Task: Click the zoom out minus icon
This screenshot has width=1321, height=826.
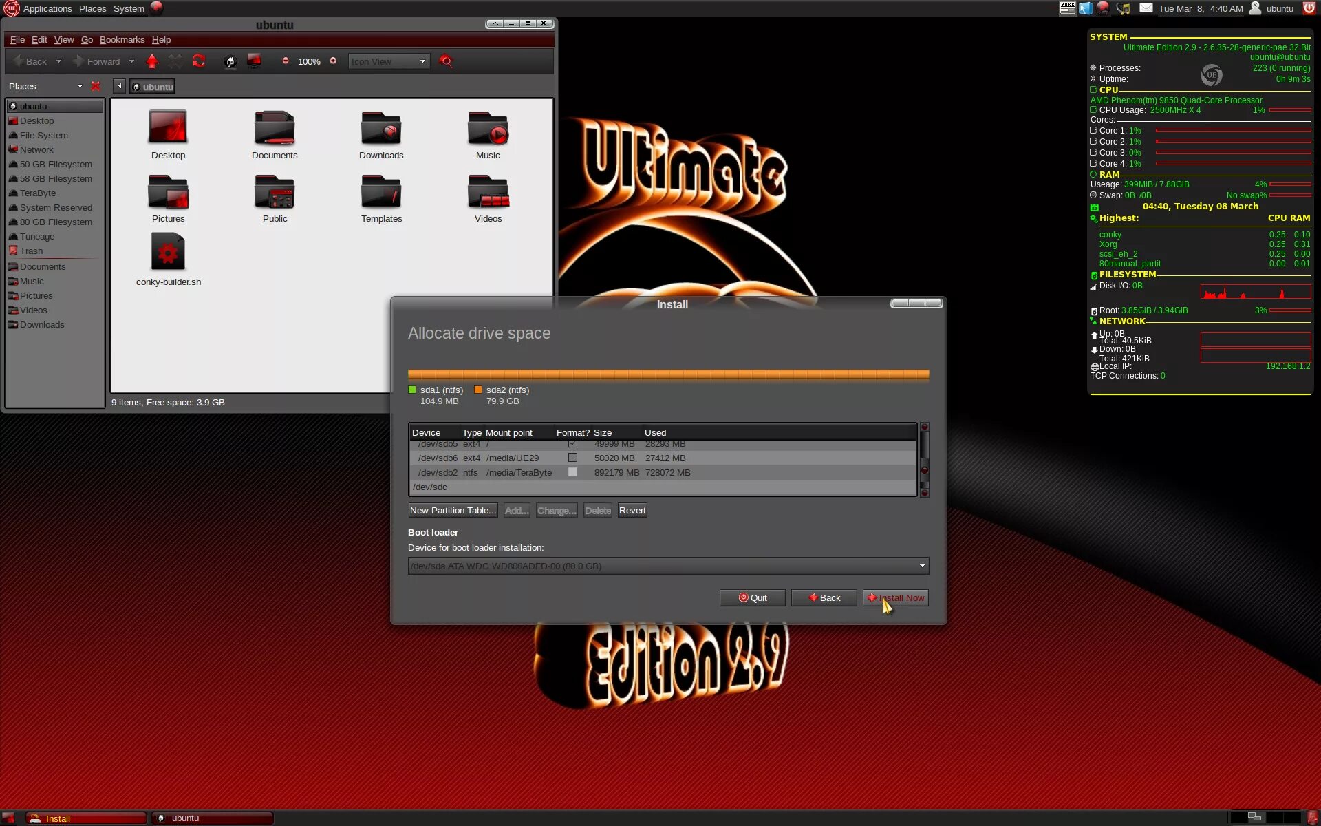Action: point(286,61)
